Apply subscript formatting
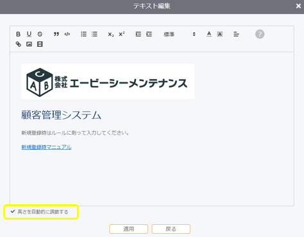Image resolution: width=304 pixels, height=237 pixels. pyautogui.click(x=111, y=34)
